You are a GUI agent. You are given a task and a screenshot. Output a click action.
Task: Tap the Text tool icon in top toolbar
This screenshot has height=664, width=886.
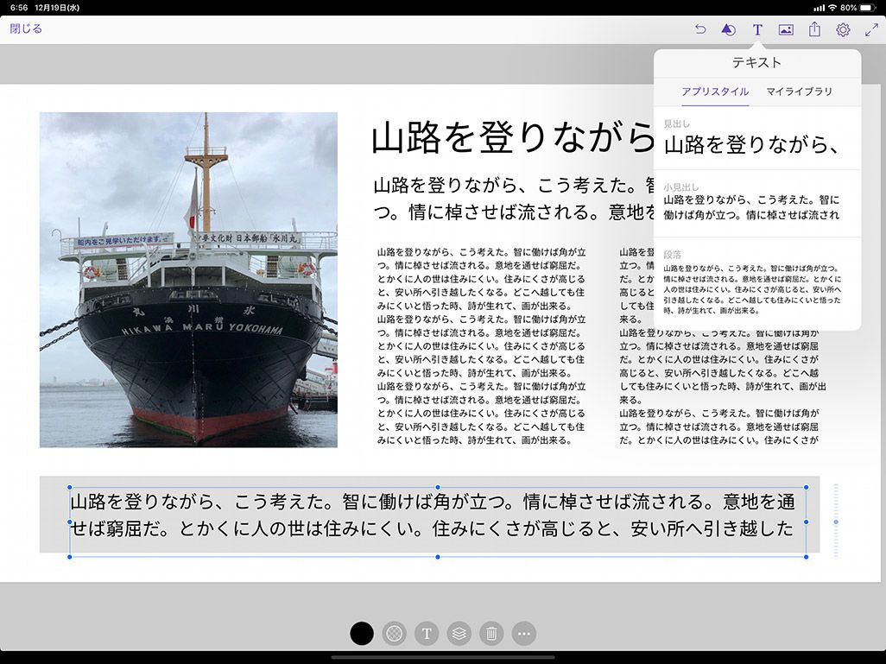click(x=757, y=29)
